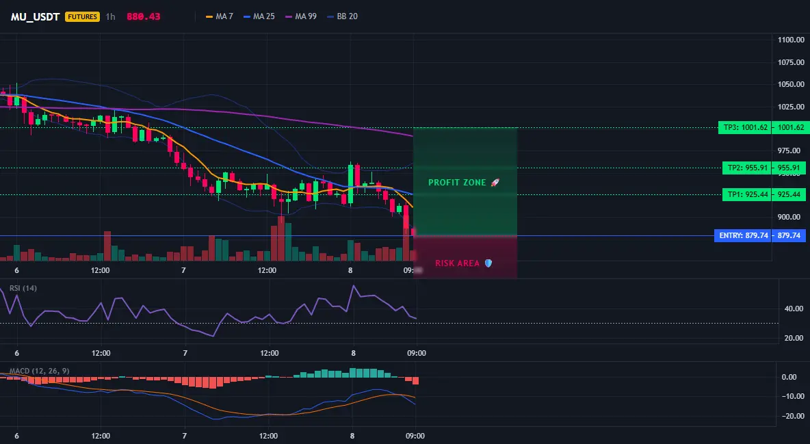Viewport: 810px width, 444px height.
Task: Click the MU_USDT symbol name
Action: (x=36, y=16)
